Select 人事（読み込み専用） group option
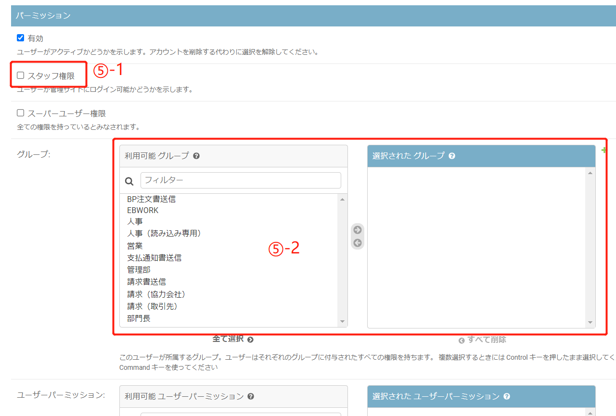The width and height of the screenshot is (616, 416). [x=164, y=233]
